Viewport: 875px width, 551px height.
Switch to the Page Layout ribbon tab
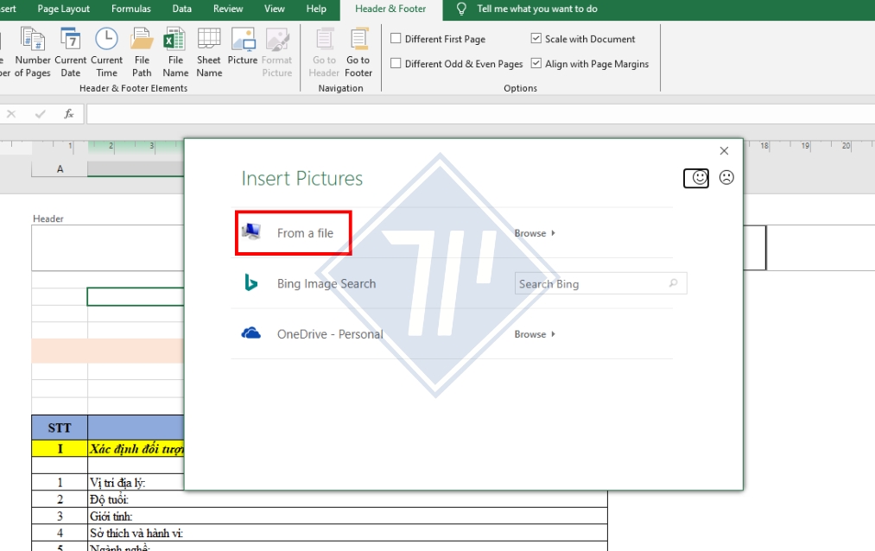pos(63,9)
